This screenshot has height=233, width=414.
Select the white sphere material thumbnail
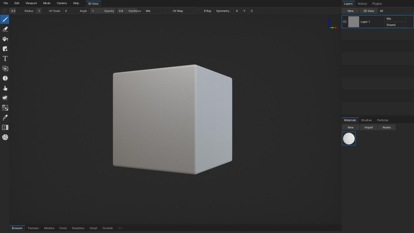tap(349, 139)
